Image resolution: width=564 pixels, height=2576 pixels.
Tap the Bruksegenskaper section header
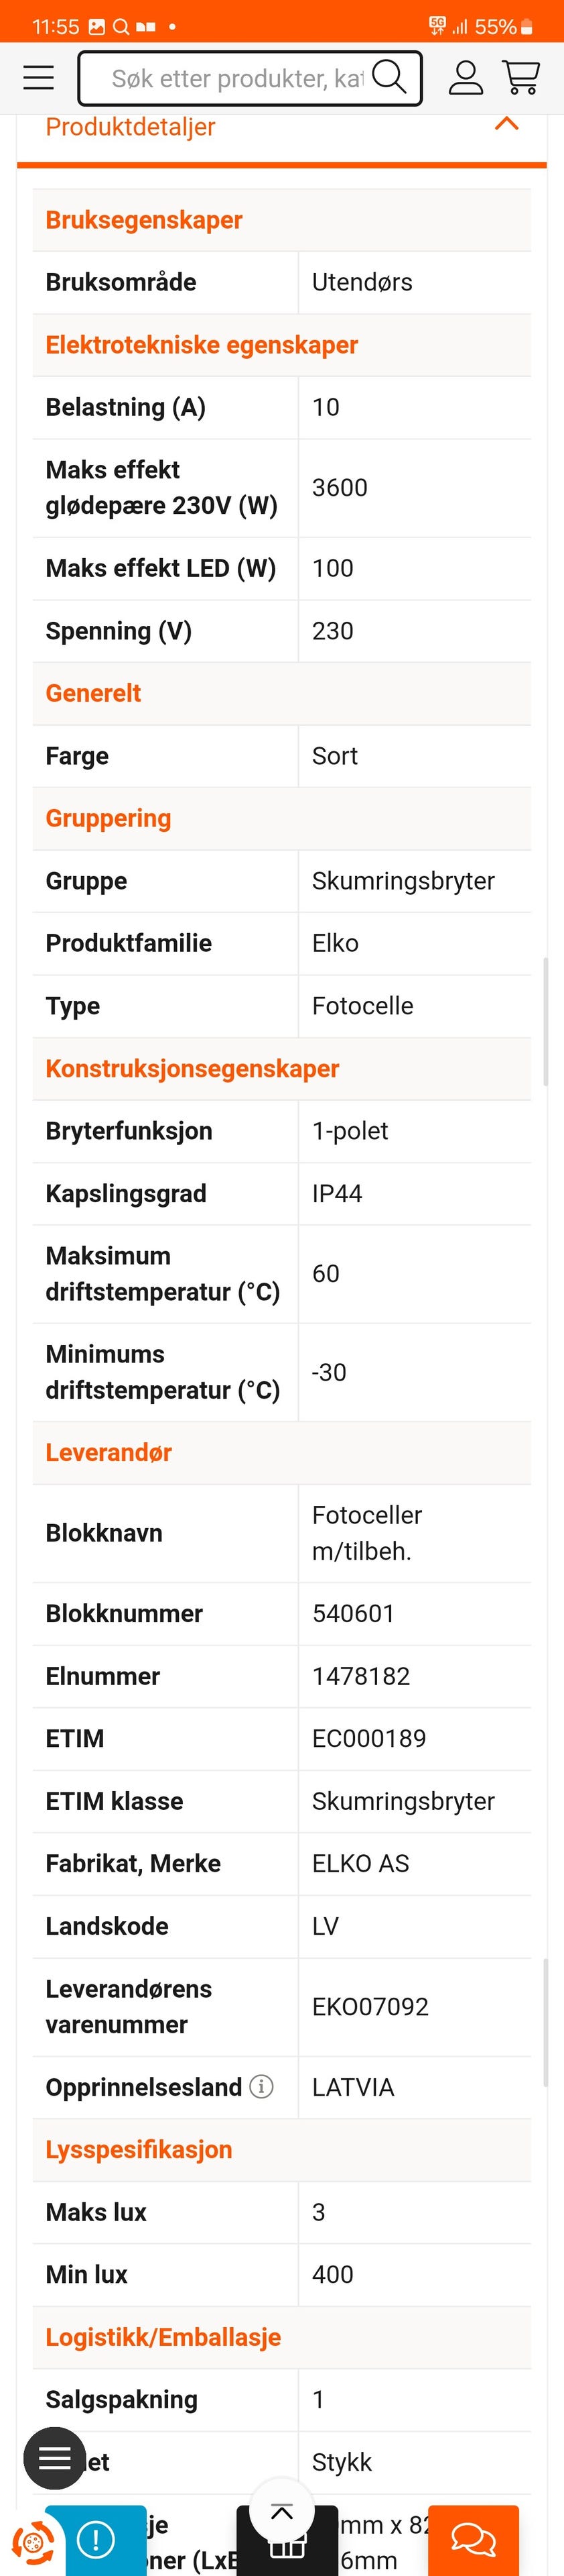(144, 220)
